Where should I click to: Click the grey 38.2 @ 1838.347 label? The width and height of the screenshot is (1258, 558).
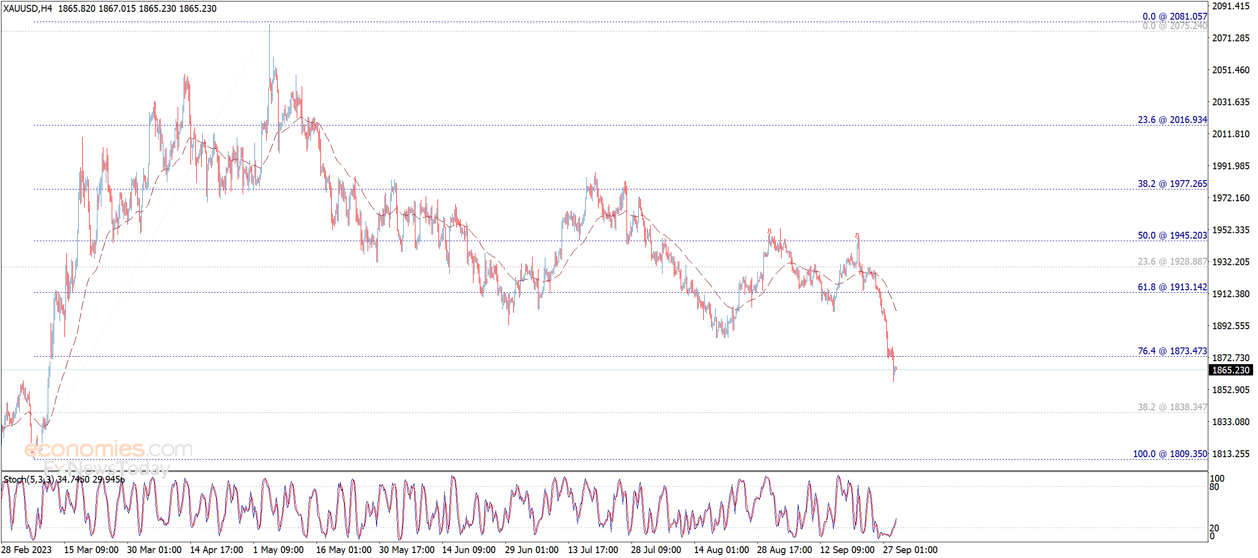coord(1172,407)
